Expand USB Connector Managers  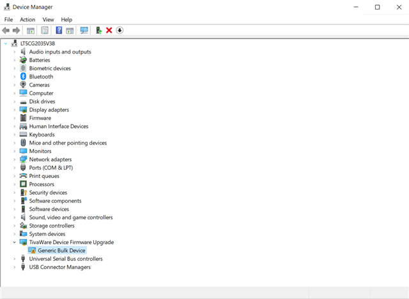[15, 267]
